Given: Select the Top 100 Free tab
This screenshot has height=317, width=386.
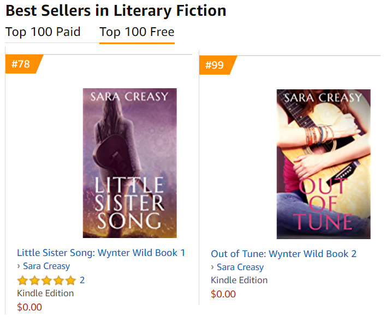Looking at the screenshot, I should click(136, 32).
